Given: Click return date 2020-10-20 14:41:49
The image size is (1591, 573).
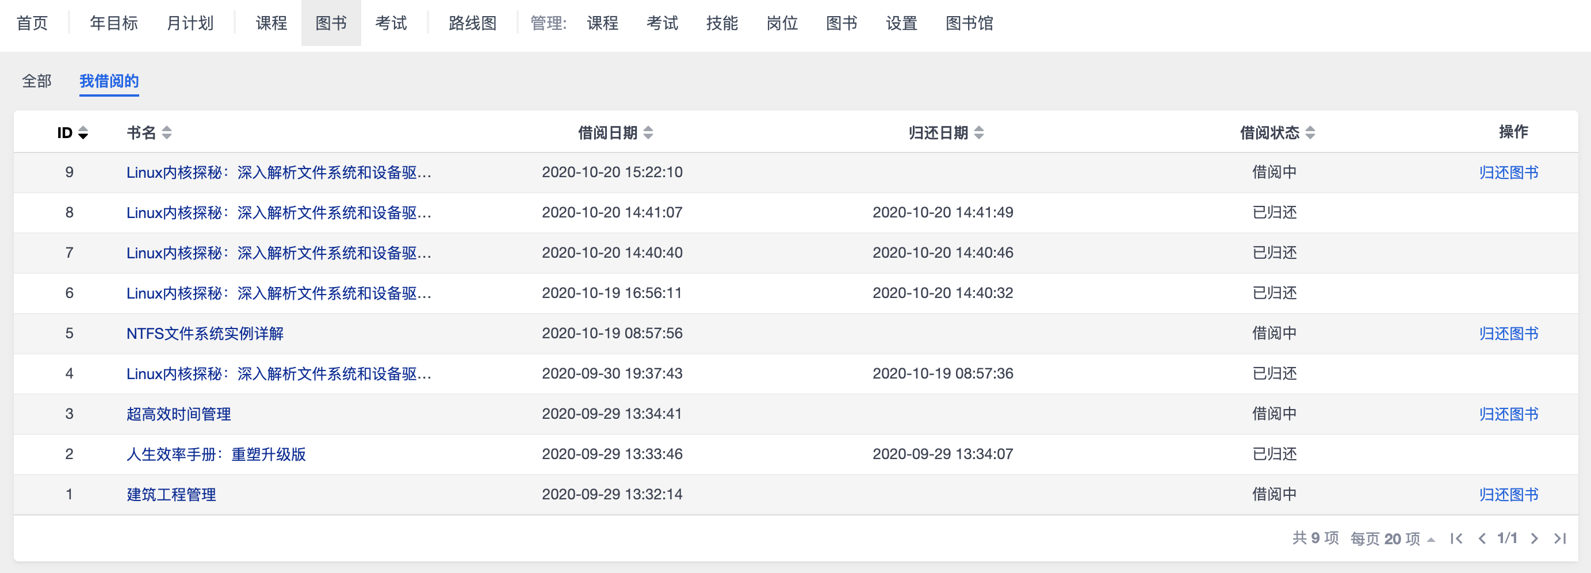Looking at the screenshot, I should coord(943,212).
